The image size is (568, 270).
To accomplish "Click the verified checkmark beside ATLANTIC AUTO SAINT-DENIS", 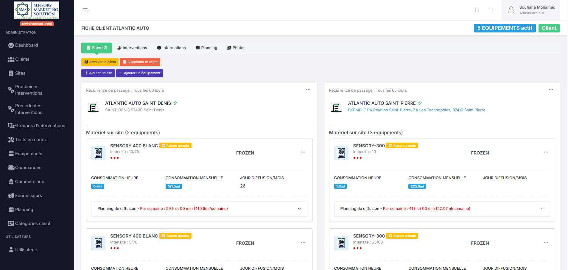I will click(175, 103).
